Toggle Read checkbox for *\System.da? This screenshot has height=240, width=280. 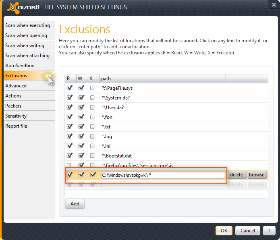point(69,97)
